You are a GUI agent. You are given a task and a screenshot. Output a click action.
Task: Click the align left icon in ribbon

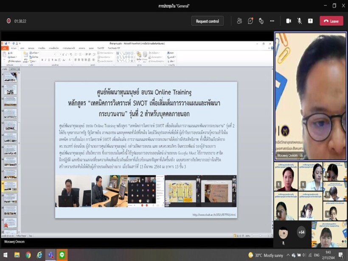76,60
